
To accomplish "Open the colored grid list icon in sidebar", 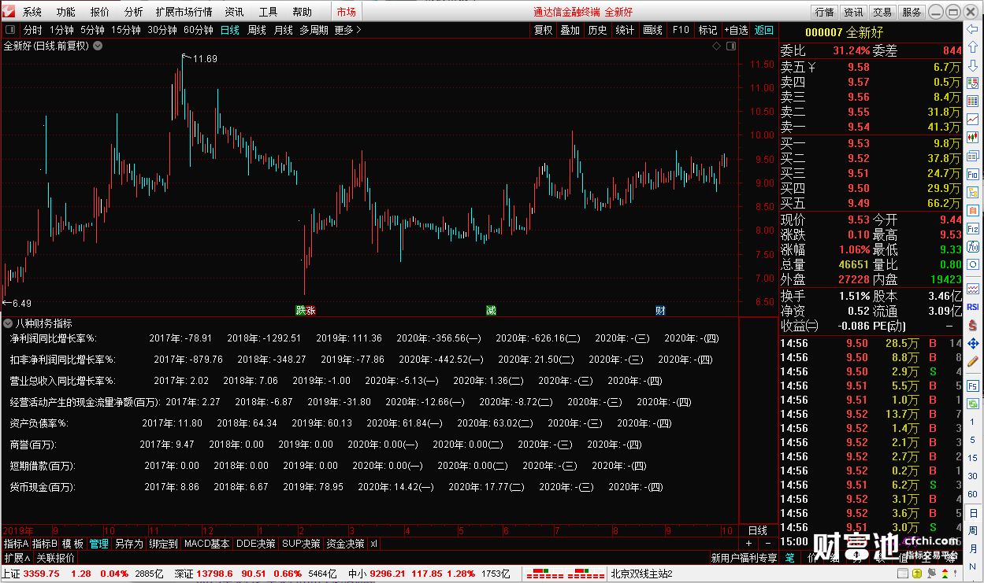I will [x=973, y=101].
